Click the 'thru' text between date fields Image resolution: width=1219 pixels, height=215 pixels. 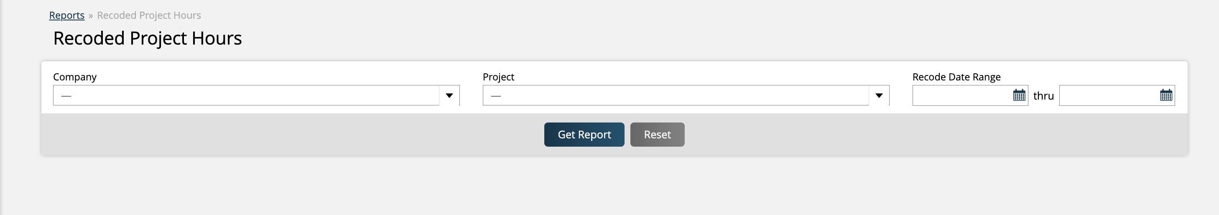tap(1043, 96)
